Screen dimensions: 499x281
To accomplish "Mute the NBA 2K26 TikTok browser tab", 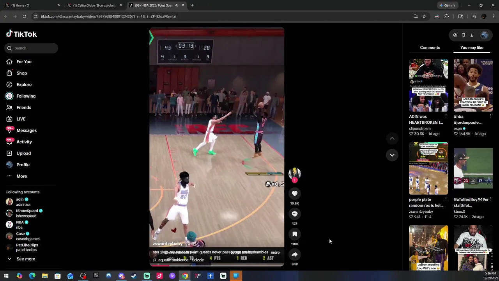I will click(177, 5).
